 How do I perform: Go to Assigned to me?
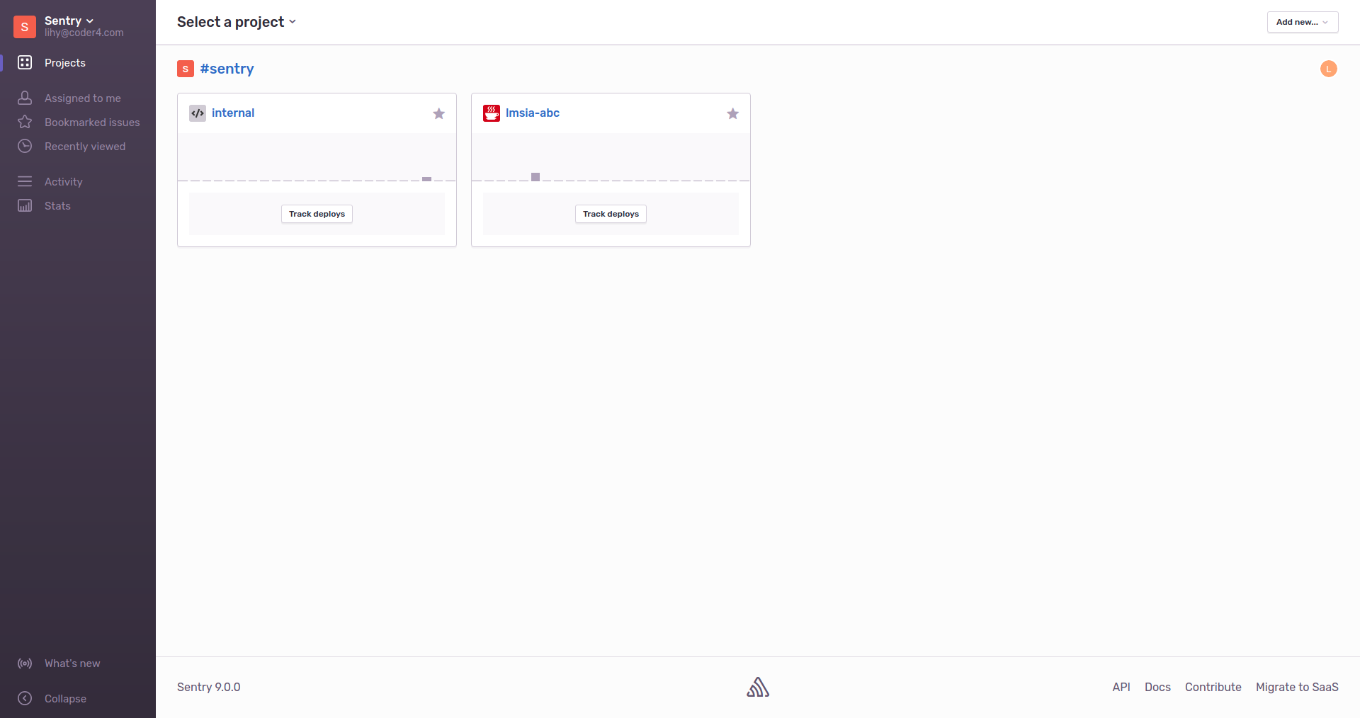pos(82,98)
